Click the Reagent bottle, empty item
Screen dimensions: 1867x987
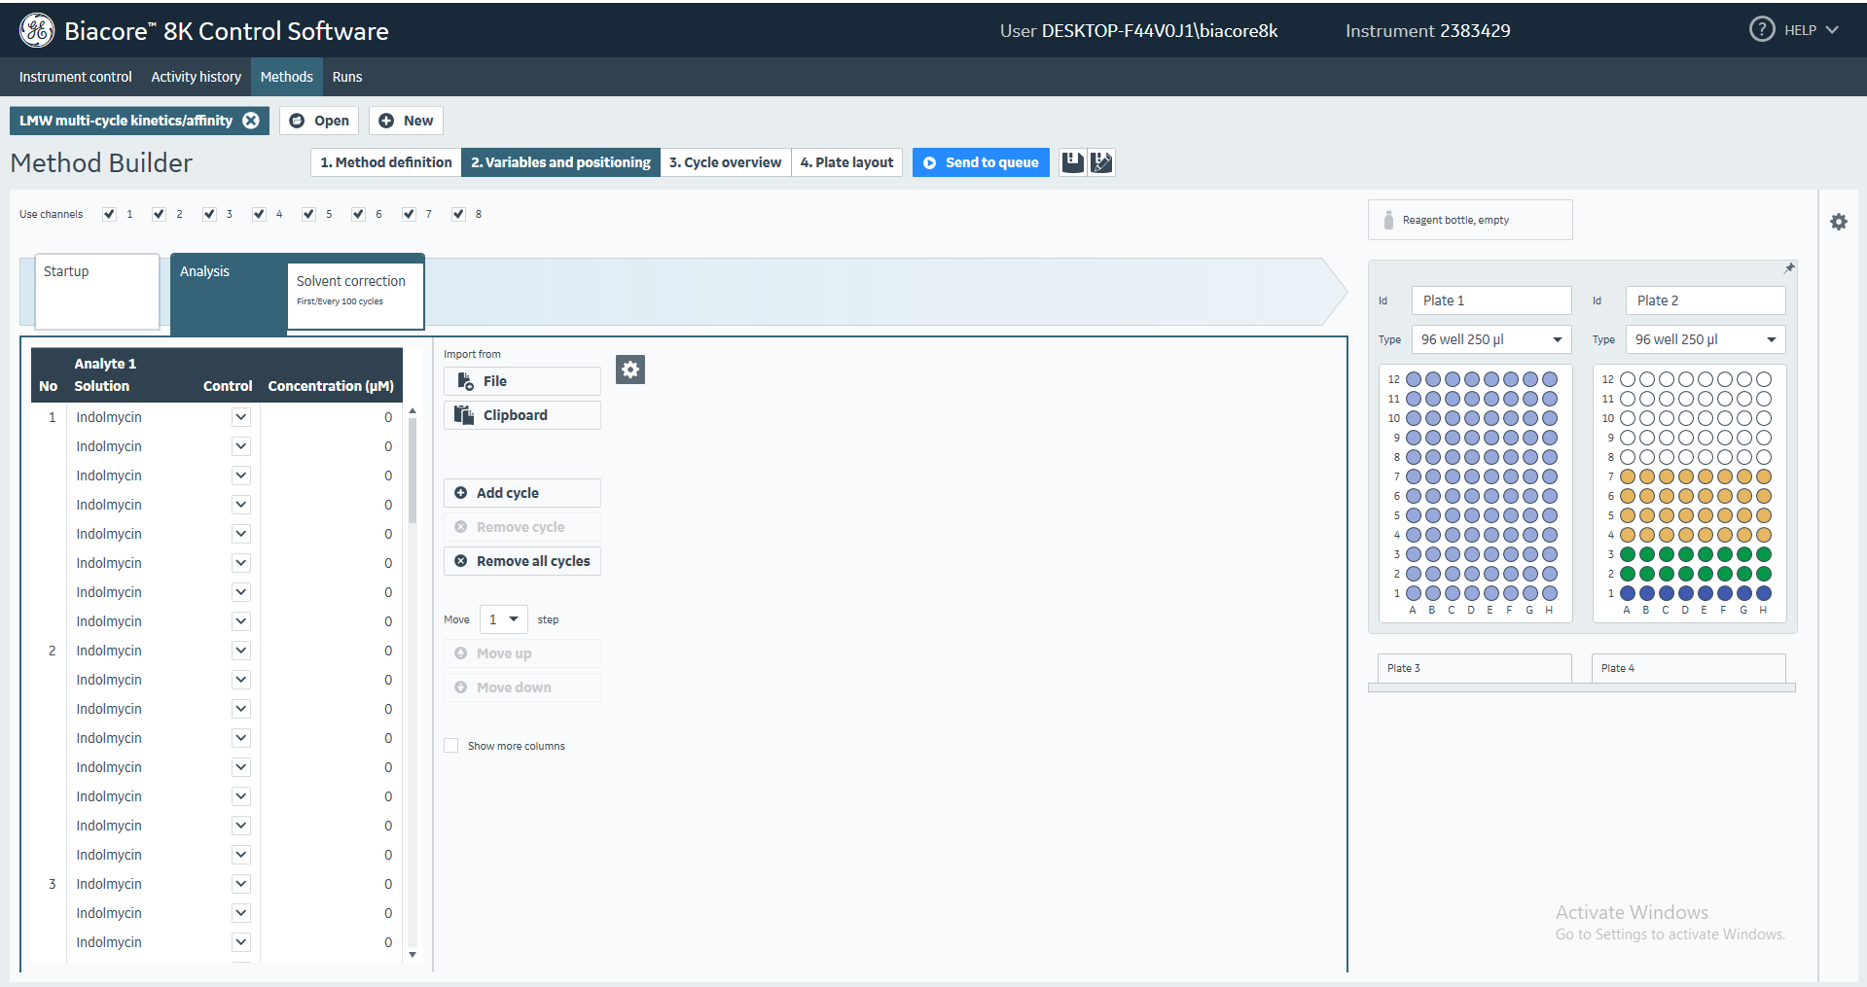[x=1469, y=220]
